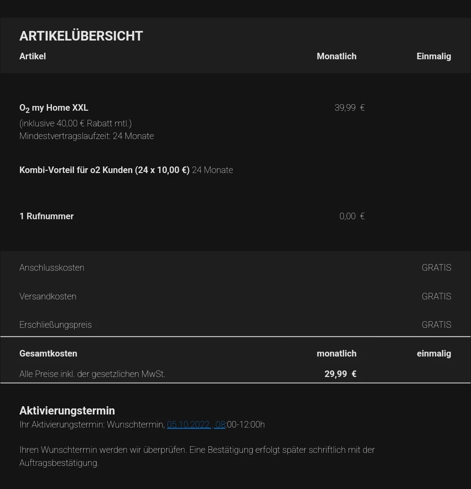Click the 40,00 € Rabatt note

(x=75, y=123)
